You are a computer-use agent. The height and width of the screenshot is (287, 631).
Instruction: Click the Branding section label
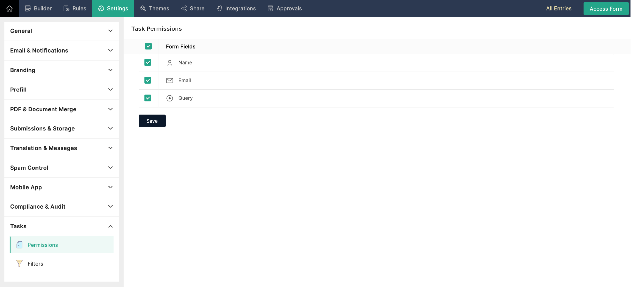(23, 70)
